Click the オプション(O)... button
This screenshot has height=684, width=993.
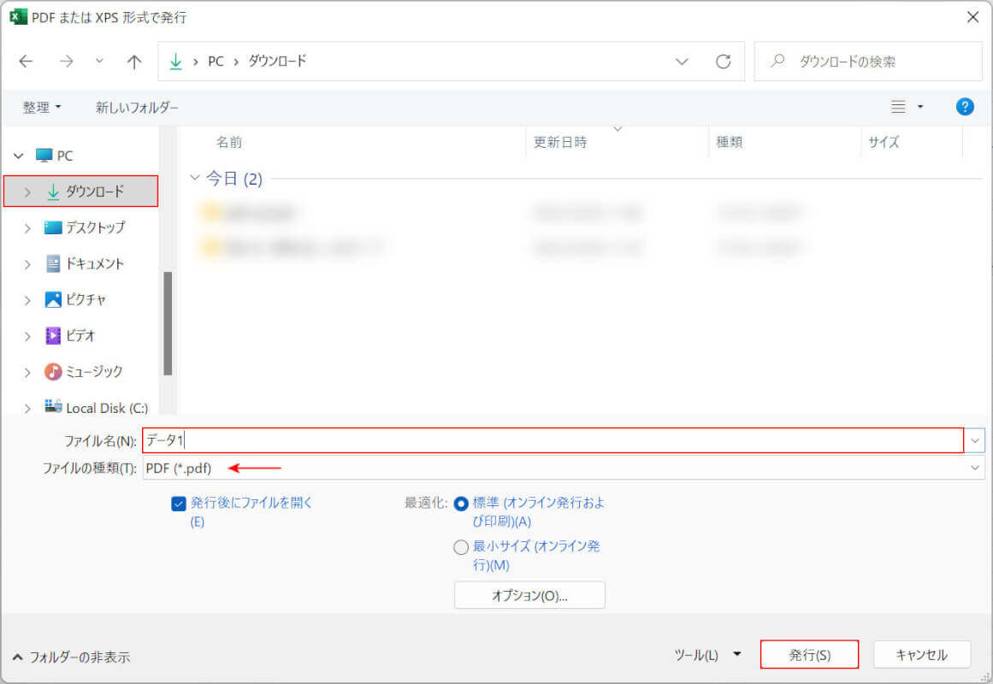tap(529, 595)
